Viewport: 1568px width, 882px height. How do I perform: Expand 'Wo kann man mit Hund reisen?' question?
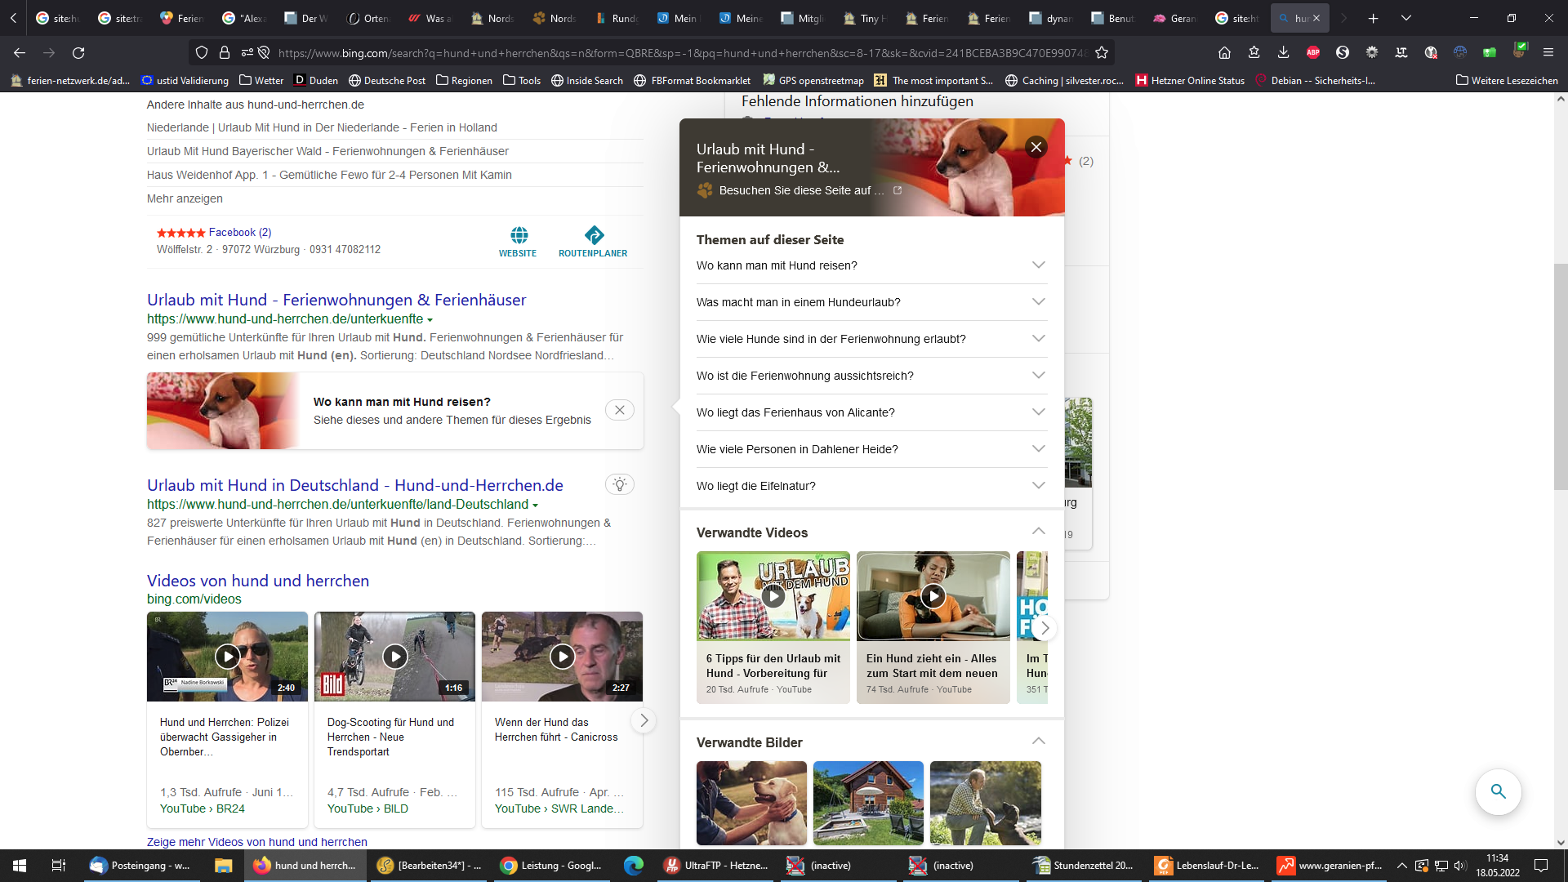[x=1039, y=265]
